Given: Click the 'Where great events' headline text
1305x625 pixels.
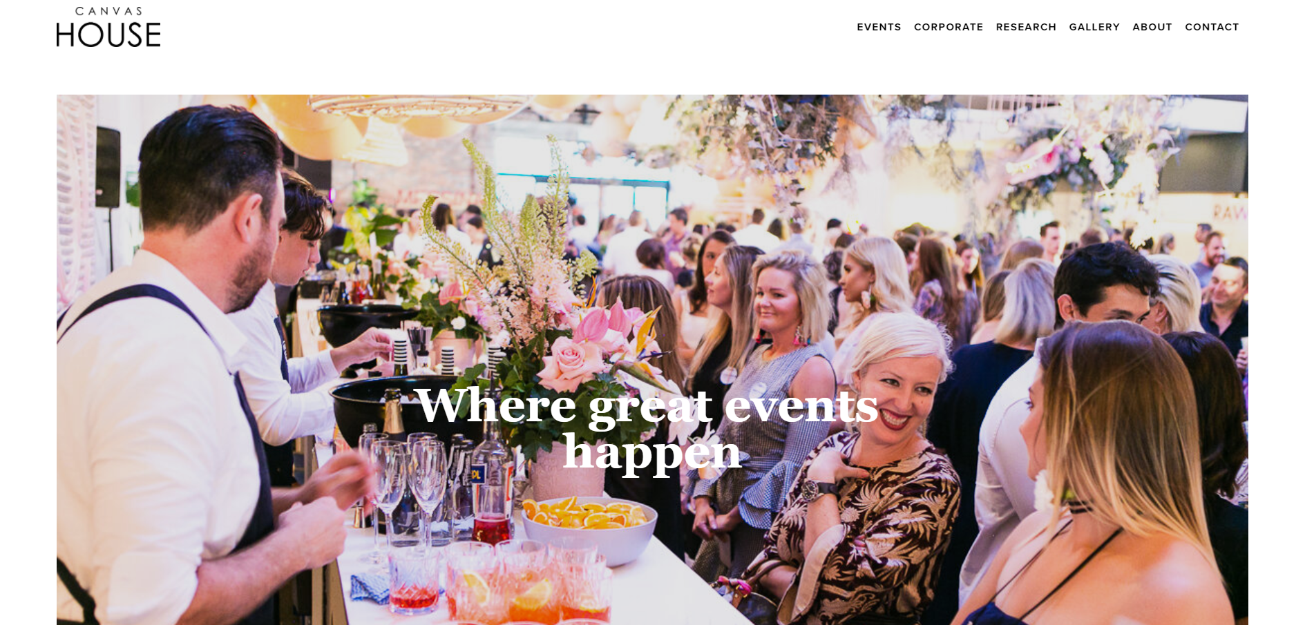Looking at the screenshot, I should (647, 405).
